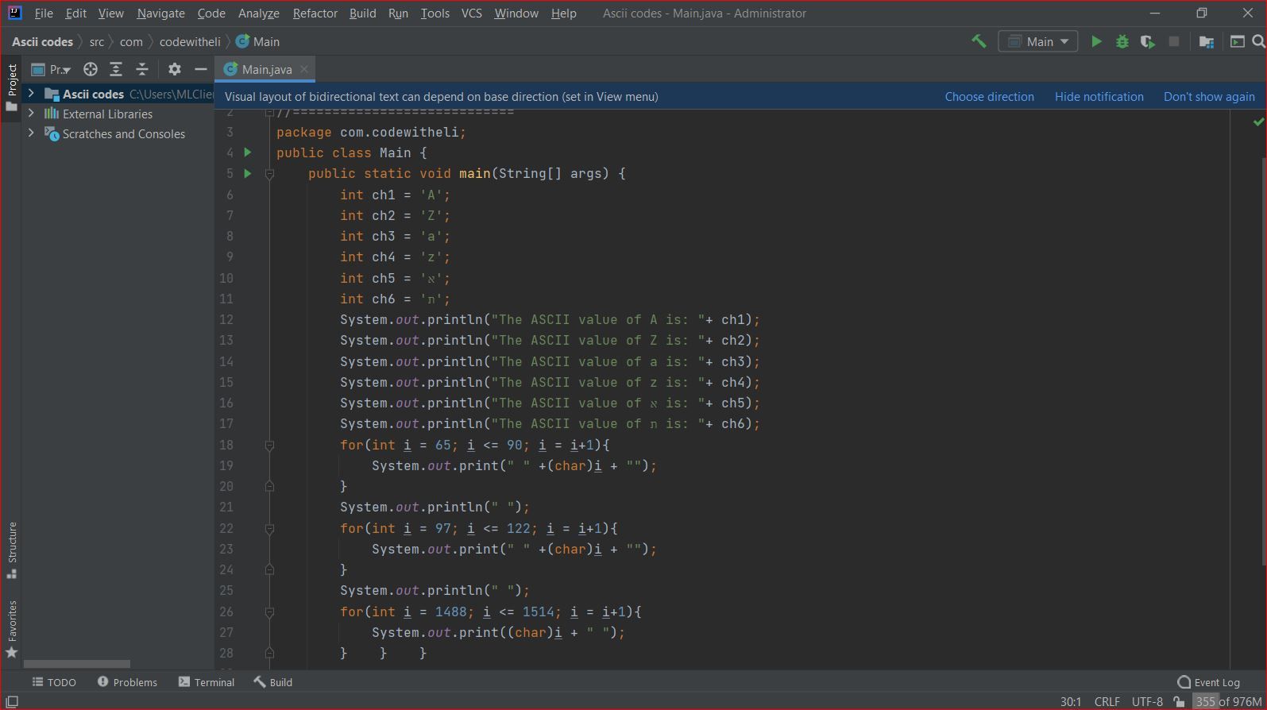1267x710 pixels.
Task: Run class Main from line 4 gutter arrow
Action: click(x=248, y=152)
